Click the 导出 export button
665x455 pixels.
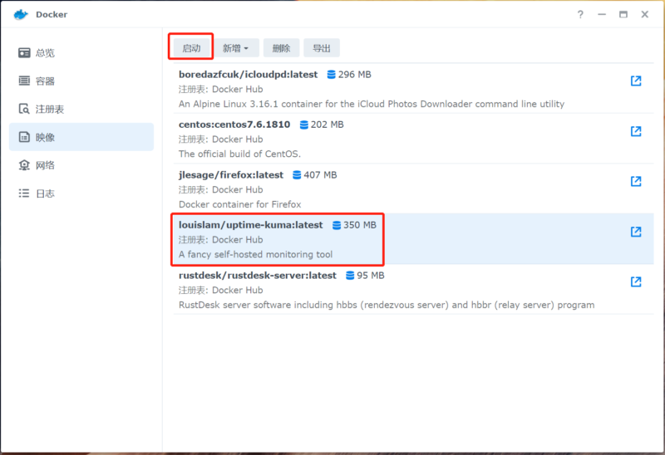[x=322, y=48]
